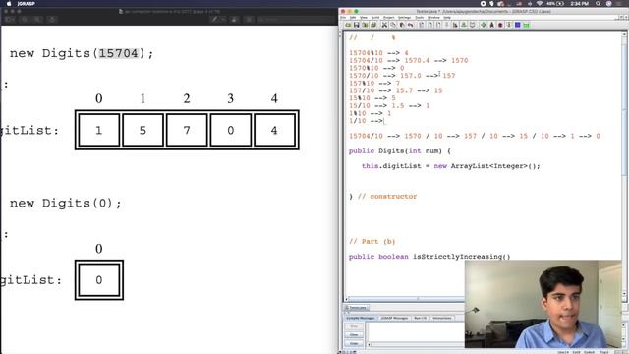Click the line '15704%10 --> 4'

(x=378, y=53)
